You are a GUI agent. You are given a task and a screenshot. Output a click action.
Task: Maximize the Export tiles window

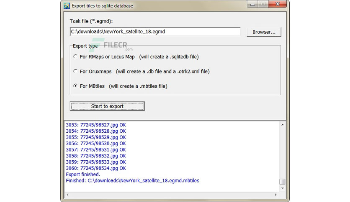tap(263, 4)
